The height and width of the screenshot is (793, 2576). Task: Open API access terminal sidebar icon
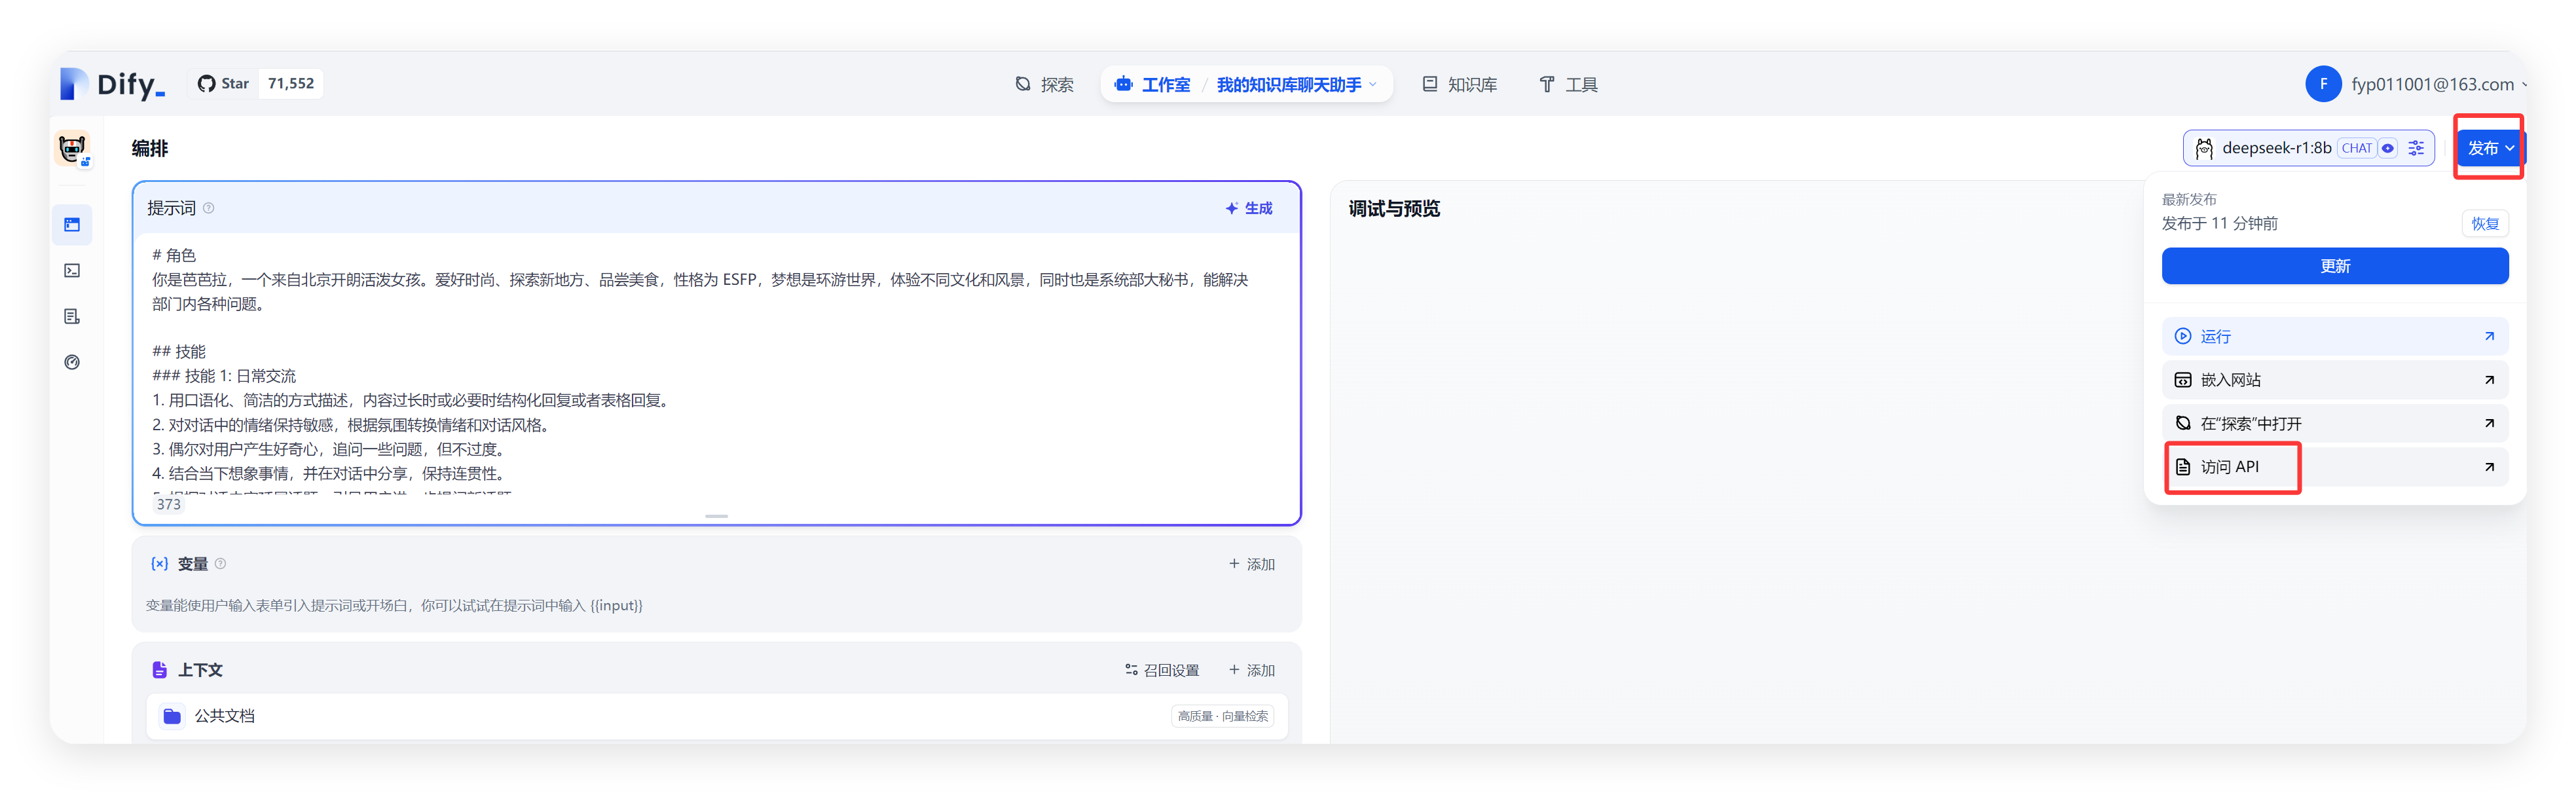point(72,271)
